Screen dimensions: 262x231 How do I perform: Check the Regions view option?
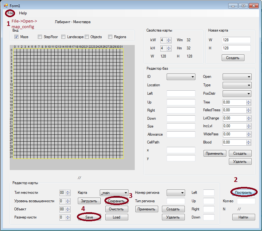point(110,37)
